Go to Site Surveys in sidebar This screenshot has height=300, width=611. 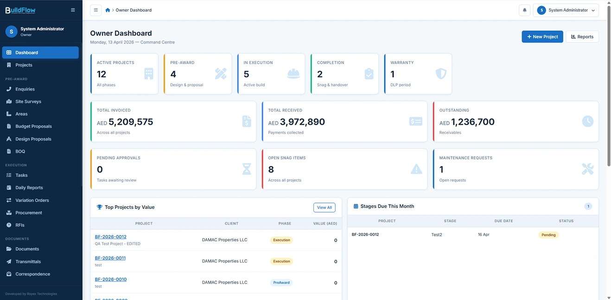(x=28, y=101)
